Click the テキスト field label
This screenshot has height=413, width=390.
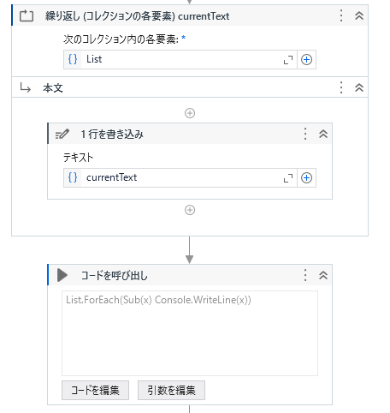point(78,158)
